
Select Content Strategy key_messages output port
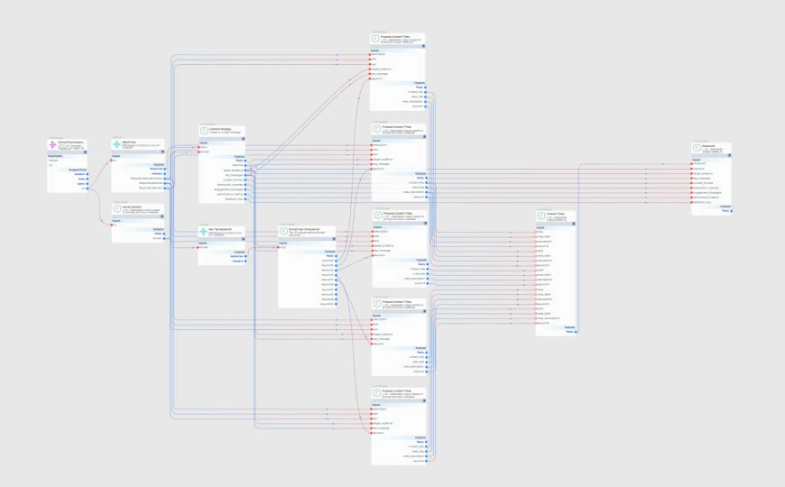pos(245,175)
